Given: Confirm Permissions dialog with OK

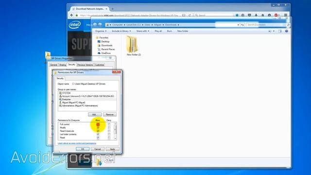Looking at the screenshot, I should point(83,149).
